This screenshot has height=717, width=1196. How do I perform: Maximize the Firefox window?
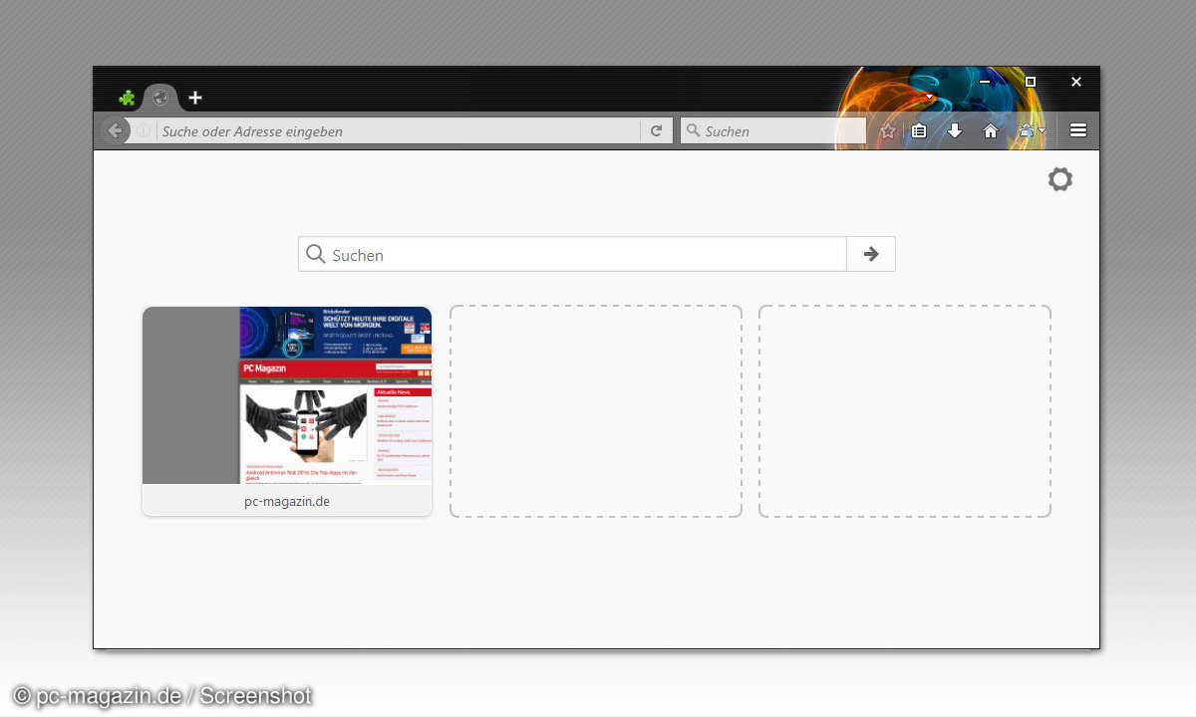[x=1031, y=82]
